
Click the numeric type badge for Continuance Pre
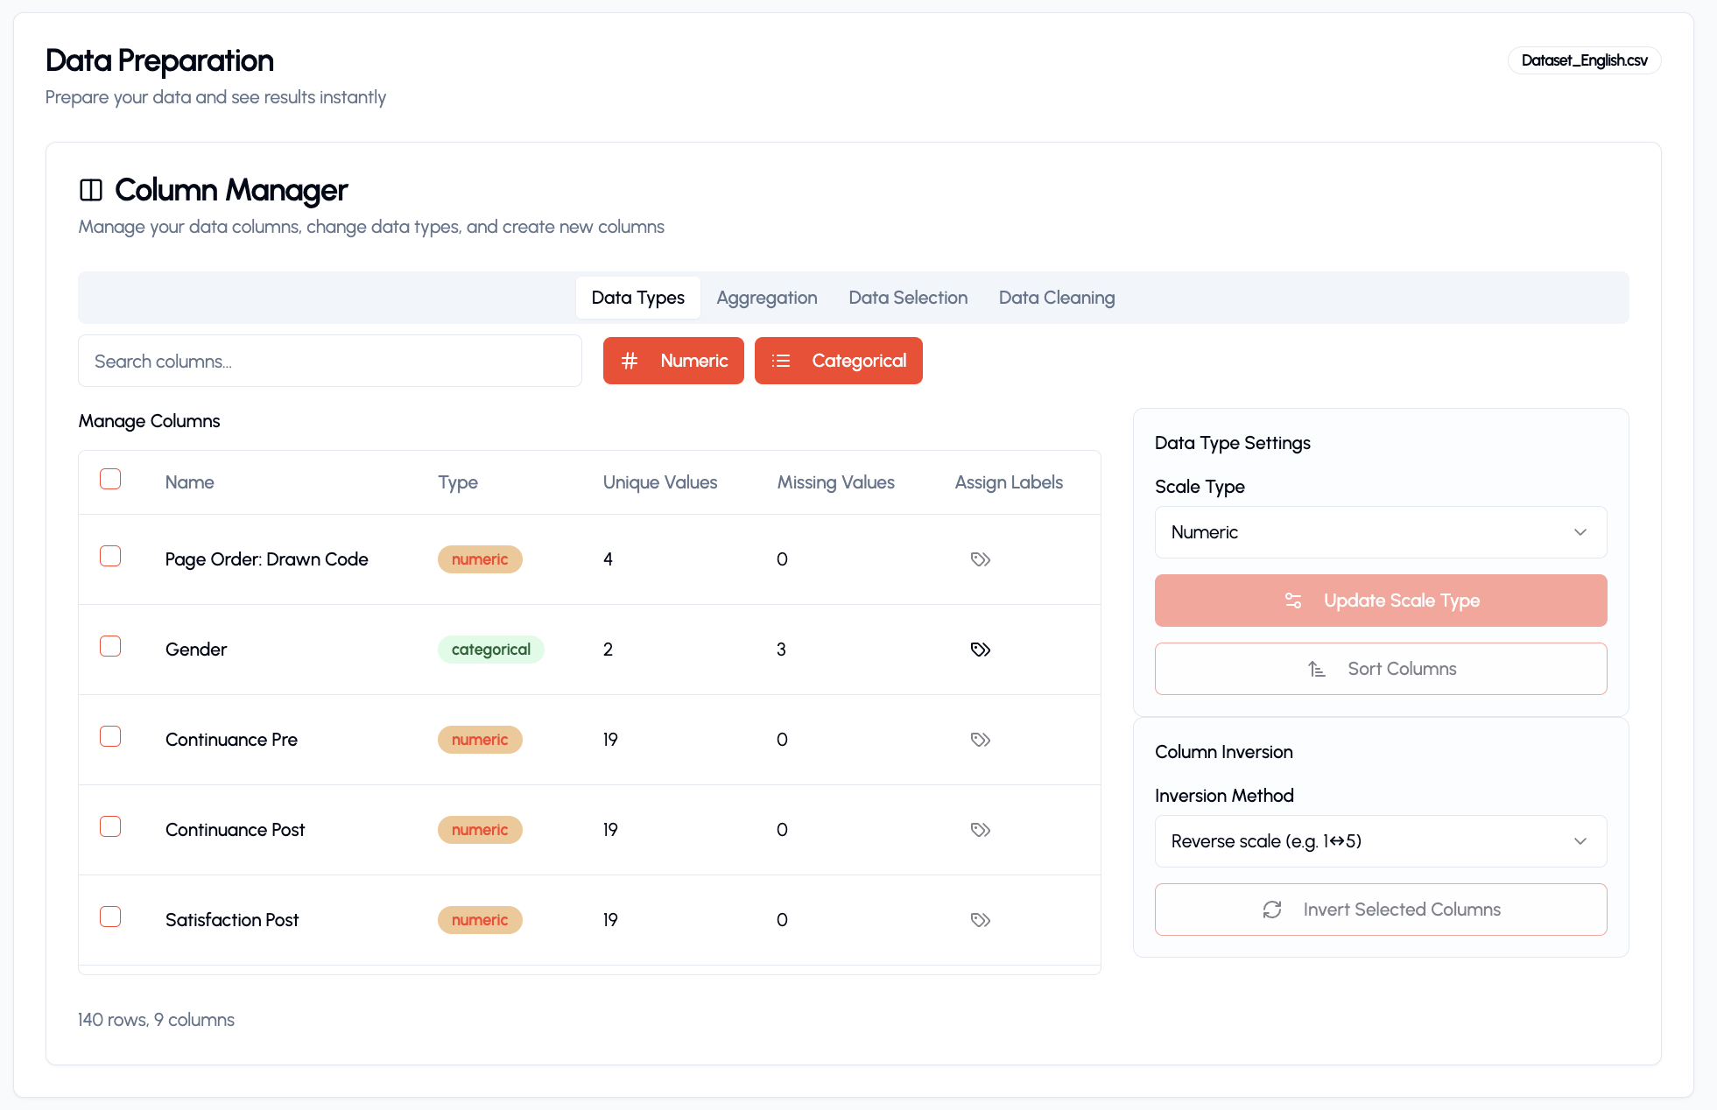pyautogui.click(x=480, y=740)
